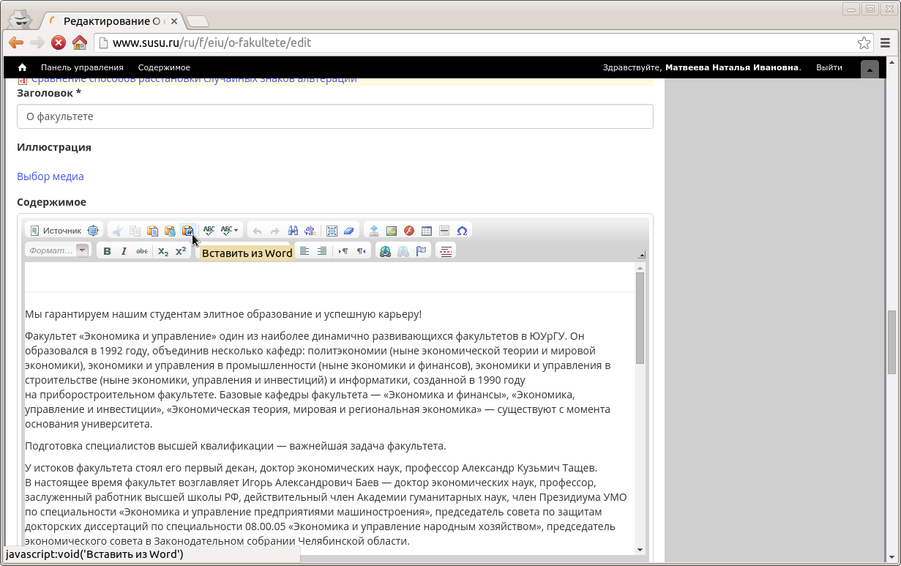901x566 pixels.
Task: Click the Выйти logout link
Action: 829,67
